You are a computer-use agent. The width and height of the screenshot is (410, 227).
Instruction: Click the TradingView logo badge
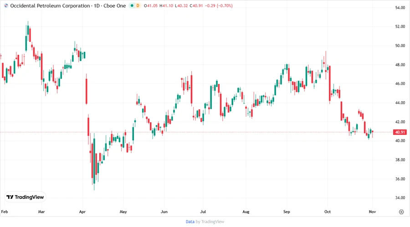pos(25,197)
